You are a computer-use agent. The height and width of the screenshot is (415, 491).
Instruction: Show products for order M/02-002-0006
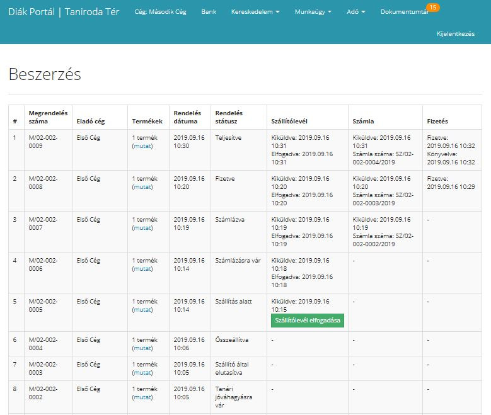142,269
